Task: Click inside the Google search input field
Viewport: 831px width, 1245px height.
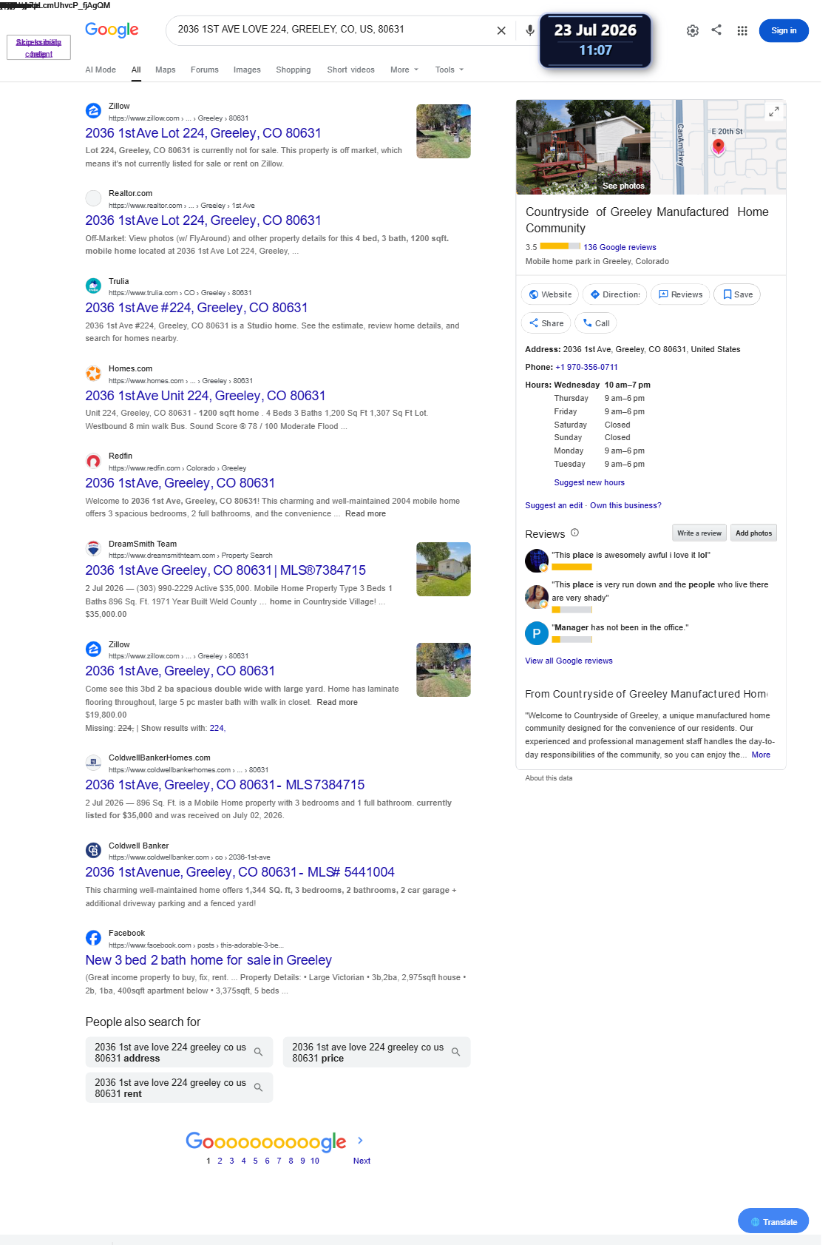Action: click(x=333, y=30)
